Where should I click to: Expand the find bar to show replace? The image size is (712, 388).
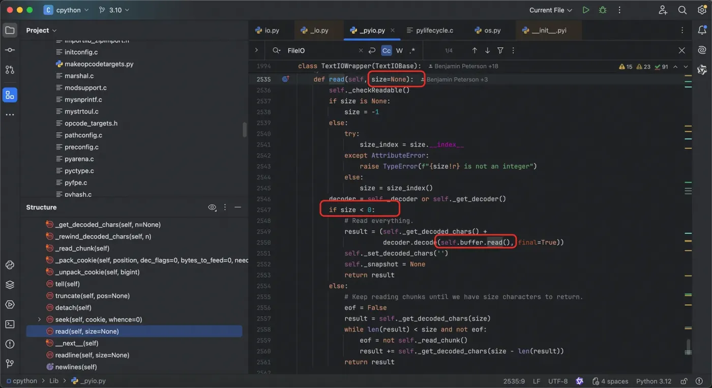(x=256, y=50)
